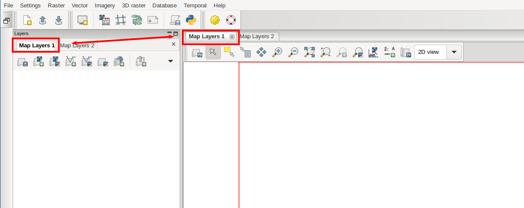
Task: Select the Pointer tool
Action: (213, 52)
